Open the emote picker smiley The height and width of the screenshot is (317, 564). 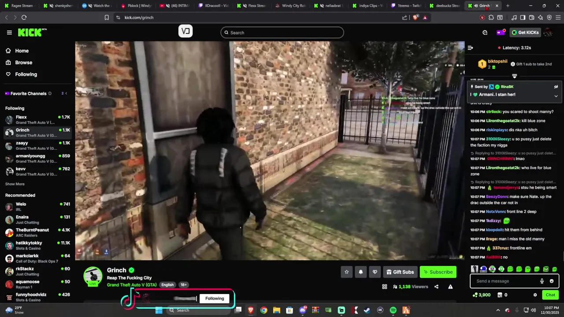[x=552, y=281]
